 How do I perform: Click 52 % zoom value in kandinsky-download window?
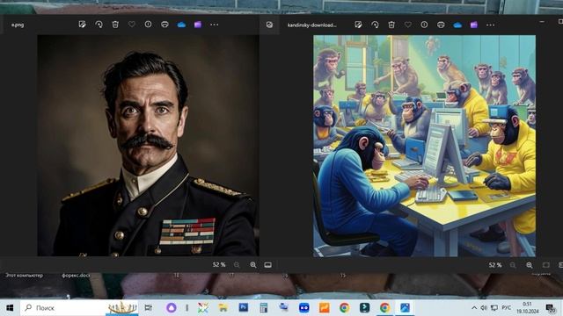[495, 265]
